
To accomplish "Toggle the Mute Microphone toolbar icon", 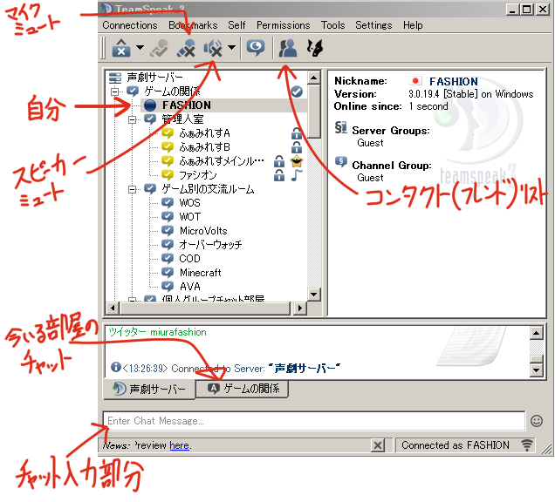I will tap(186, 48).
